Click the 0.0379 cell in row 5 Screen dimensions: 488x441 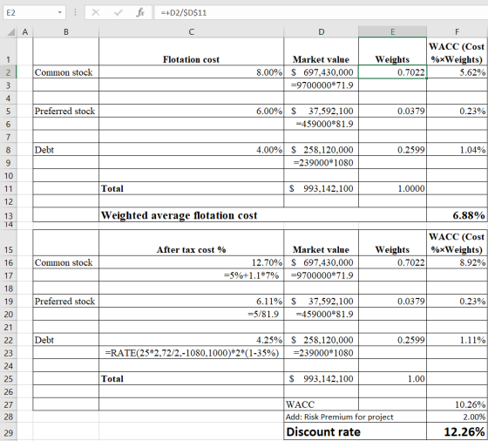[392, 111]
